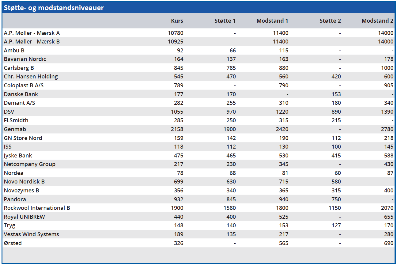This screenshot has width=397, height=265.
Task: Click Tryg Støtte 2 value 127
Action: [x=336, y=225]
